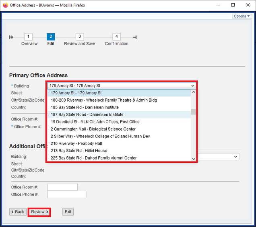
Task: Open the Options menu
Action: (242, 16)
